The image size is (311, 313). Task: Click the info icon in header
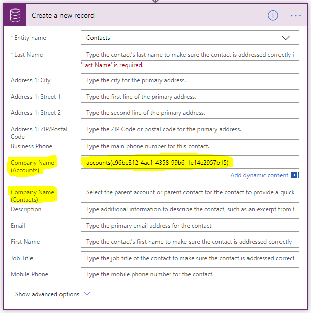tap(273, 15)
